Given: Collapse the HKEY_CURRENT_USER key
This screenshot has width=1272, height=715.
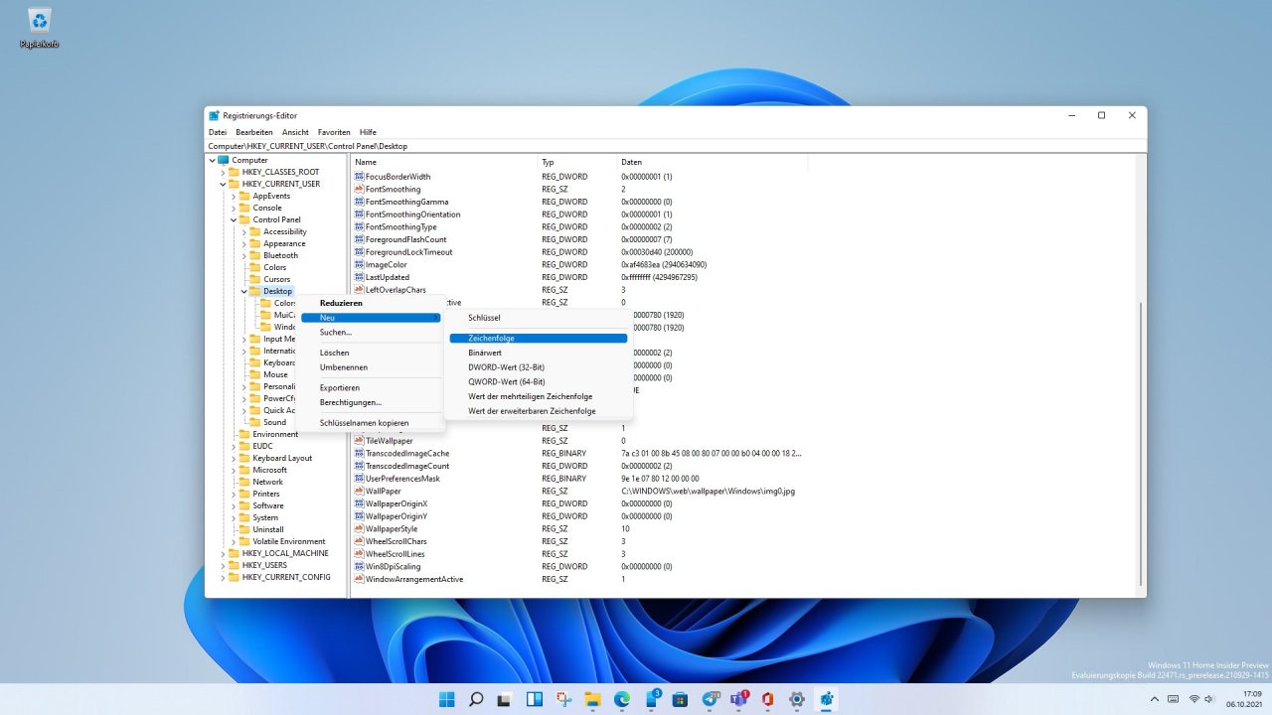Looking at the screenshot, I should 223,184.
